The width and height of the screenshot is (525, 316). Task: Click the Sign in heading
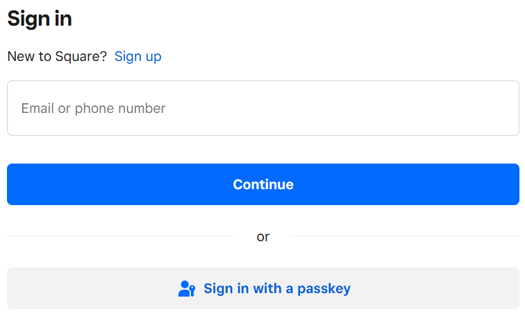coord(40,19)
